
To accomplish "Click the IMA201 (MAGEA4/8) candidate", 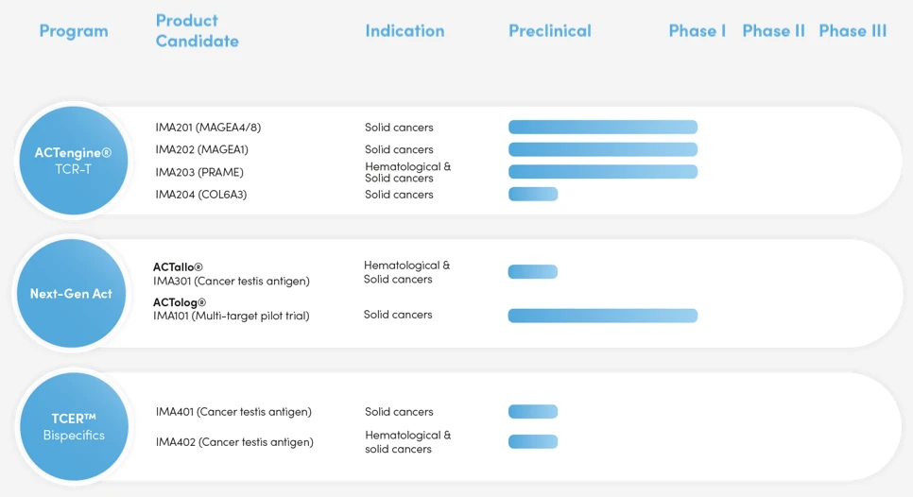I will click(x=208, y=128).
